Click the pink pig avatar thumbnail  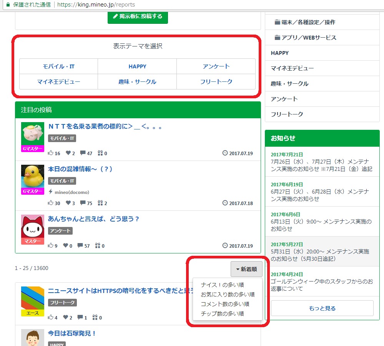(33, 134)
